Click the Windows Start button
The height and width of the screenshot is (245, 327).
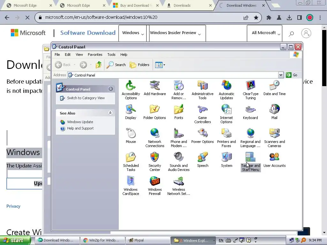coord(15,240)
